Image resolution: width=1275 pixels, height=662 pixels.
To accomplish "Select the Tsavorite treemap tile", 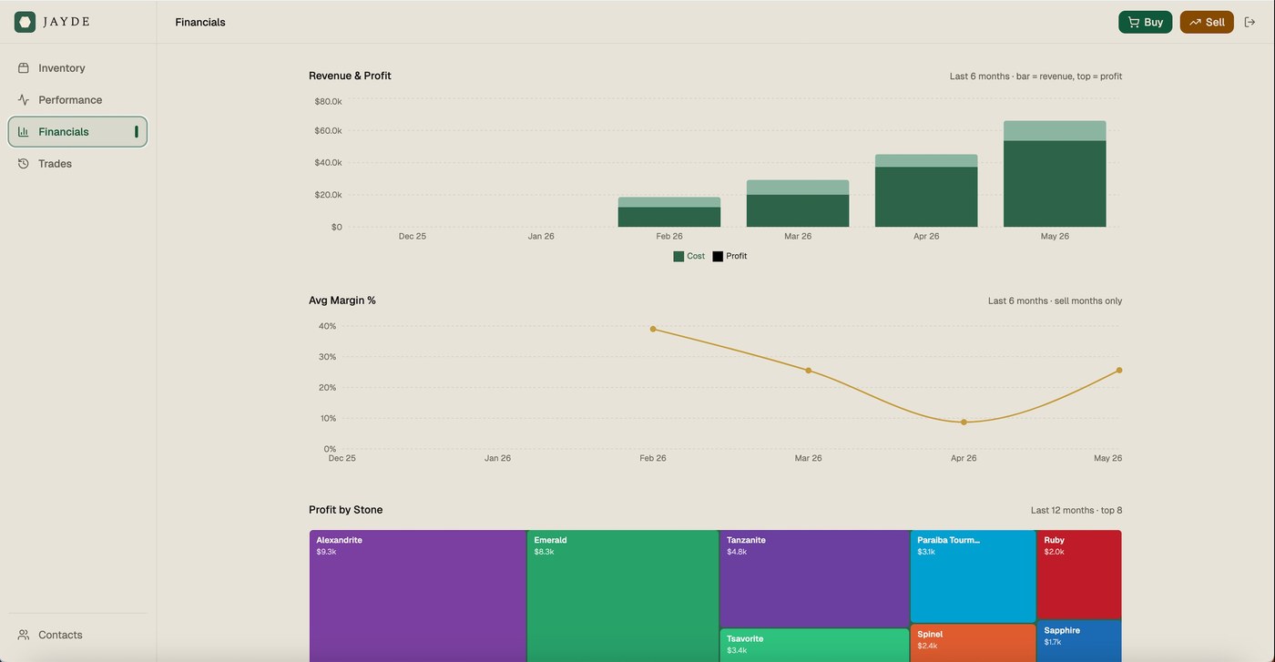I will (x=814, y=646).
